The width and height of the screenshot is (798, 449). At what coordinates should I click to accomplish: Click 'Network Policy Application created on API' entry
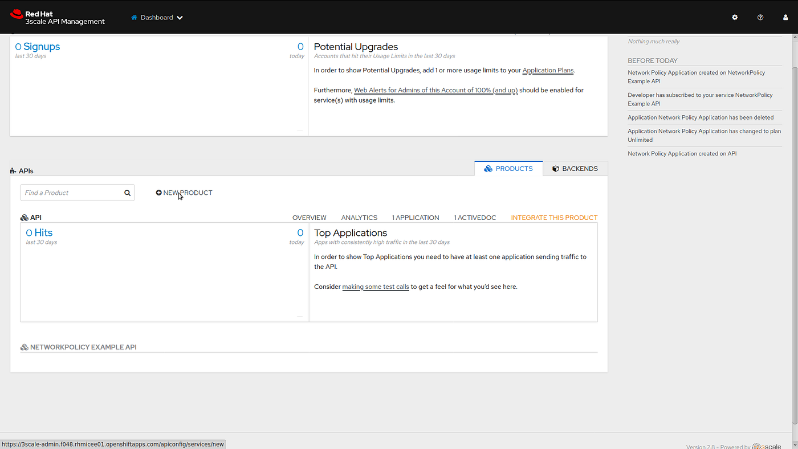click(x=682, y=153)
